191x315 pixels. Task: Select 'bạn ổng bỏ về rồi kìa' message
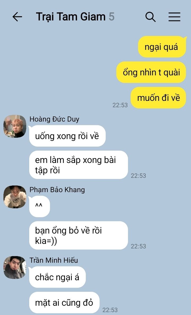pyautogui.click(x=79, y=235)
